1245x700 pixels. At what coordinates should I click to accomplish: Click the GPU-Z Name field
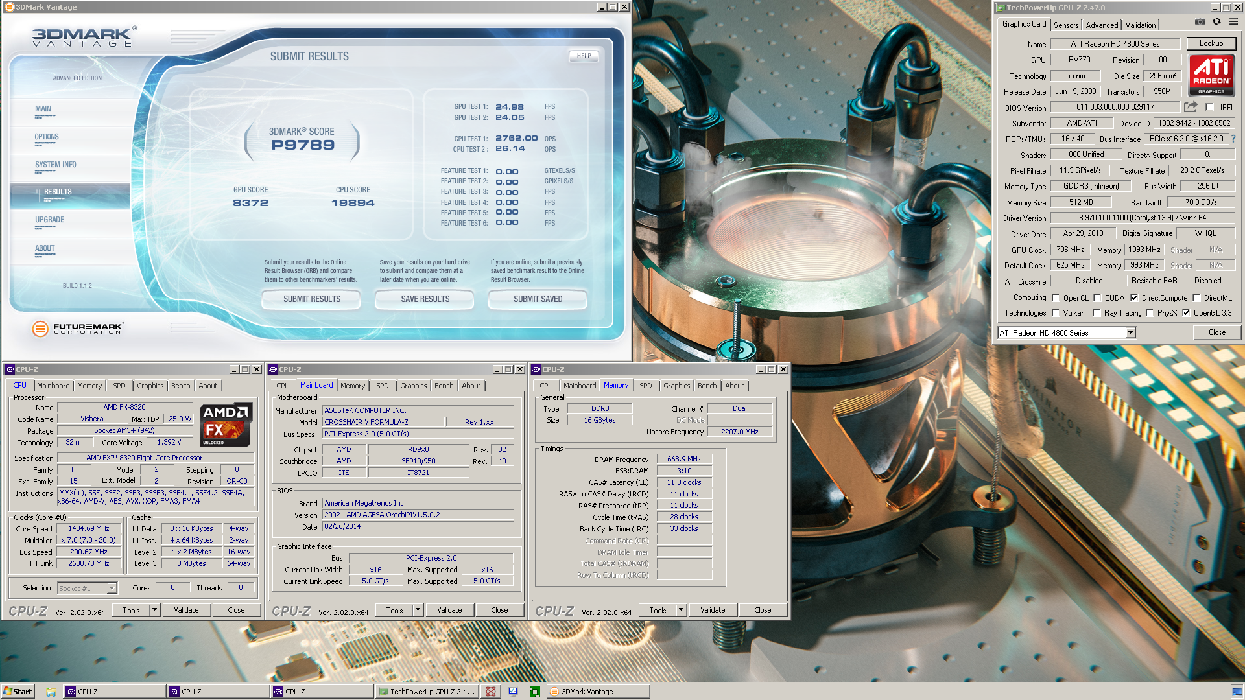coord(1115,44)
